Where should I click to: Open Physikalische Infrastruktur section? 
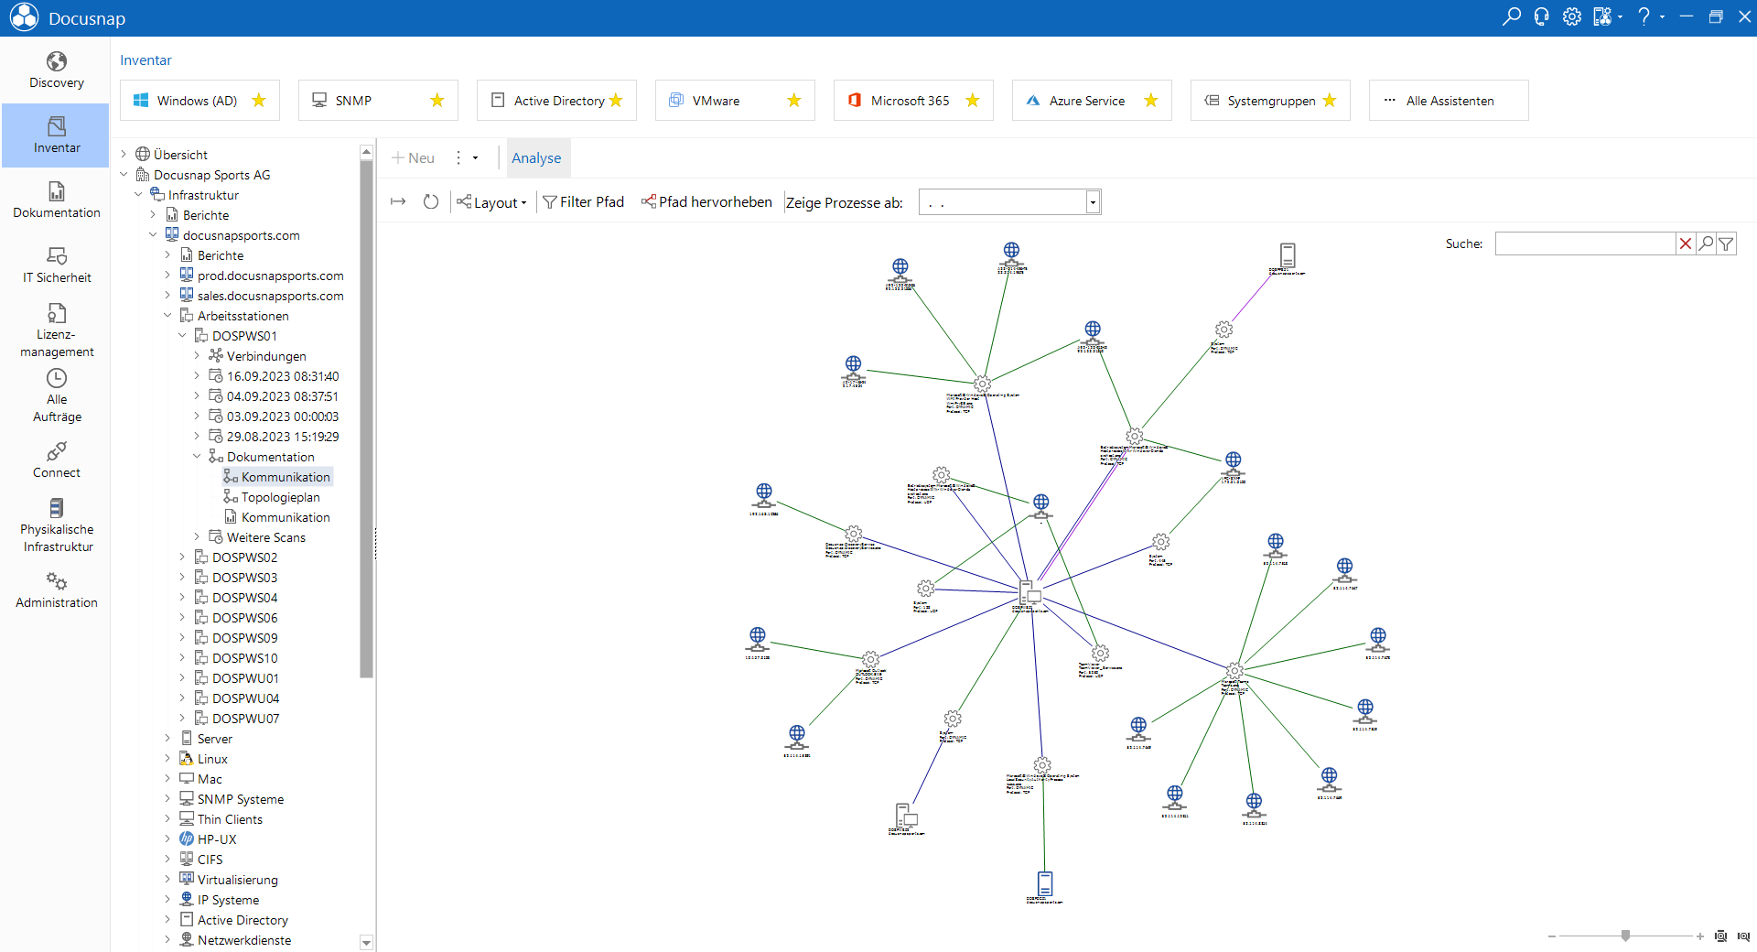pos(57,525)
